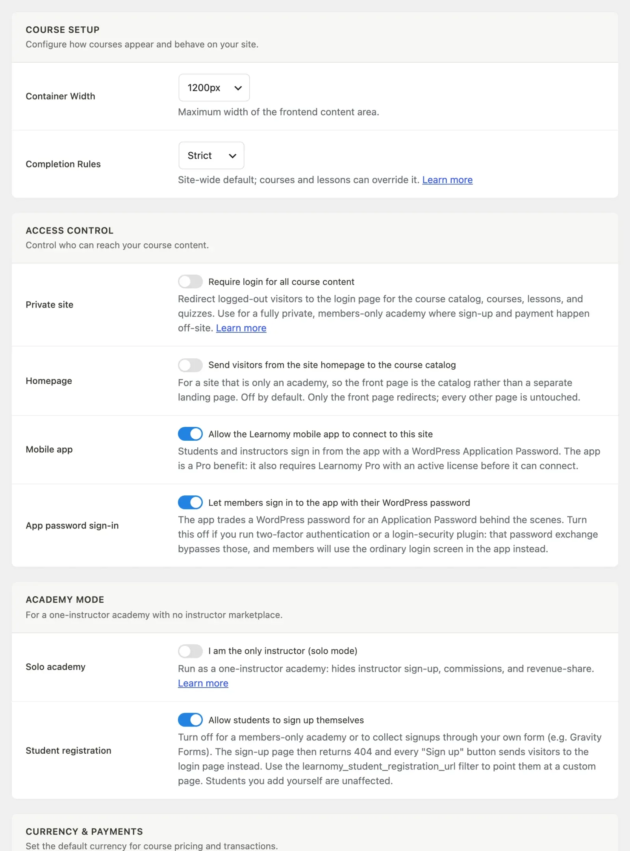Enable solo mode only instructor toggle
Screen dimensions: 630x851
pos(190,651)
